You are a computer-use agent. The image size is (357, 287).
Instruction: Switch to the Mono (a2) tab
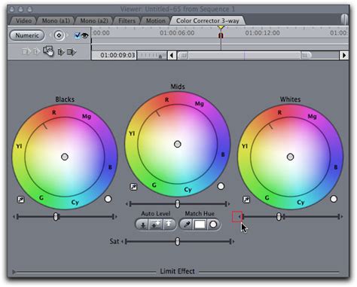click(x=94, y=21)
